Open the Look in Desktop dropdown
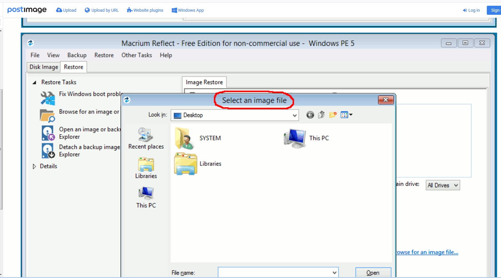 pos(235,115)
